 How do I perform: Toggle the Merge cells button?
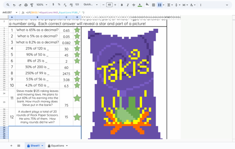tap(160, 5)
